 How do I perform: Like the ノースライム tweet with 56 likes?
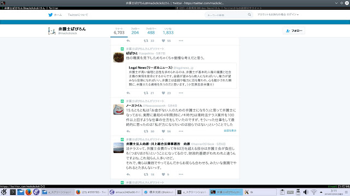pos(164,131)
